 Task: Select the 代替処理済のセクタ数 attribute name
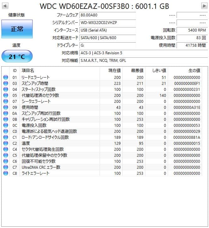40,95
